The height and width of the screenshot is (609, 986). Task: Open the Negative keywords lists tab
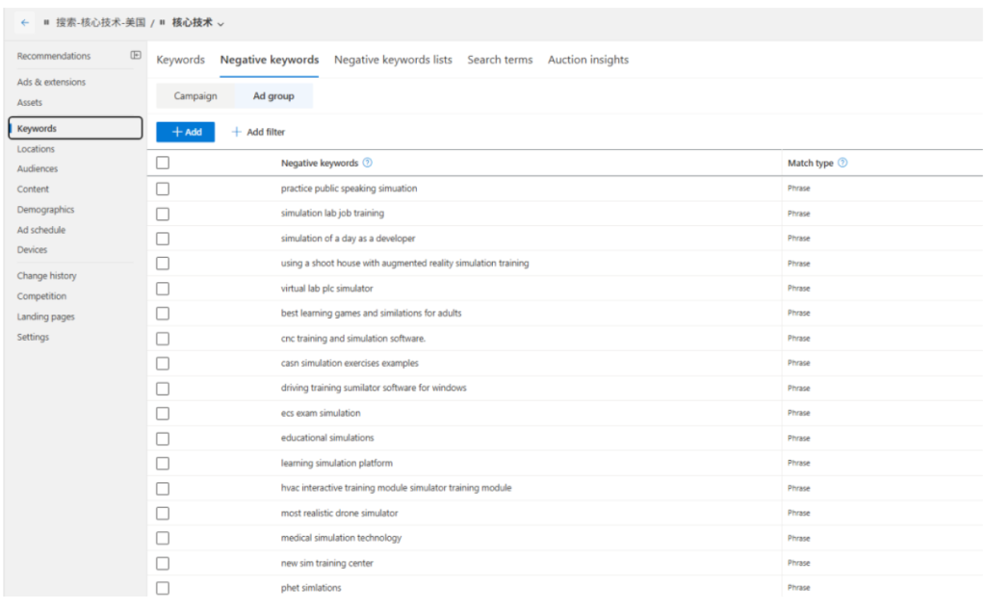(393, 60)
